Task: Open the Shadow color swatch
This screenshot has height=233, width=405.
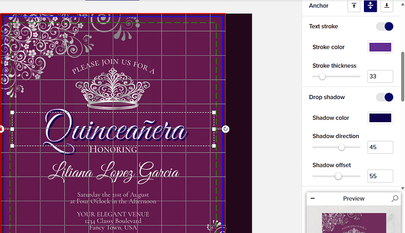Action: click(380, 118)
